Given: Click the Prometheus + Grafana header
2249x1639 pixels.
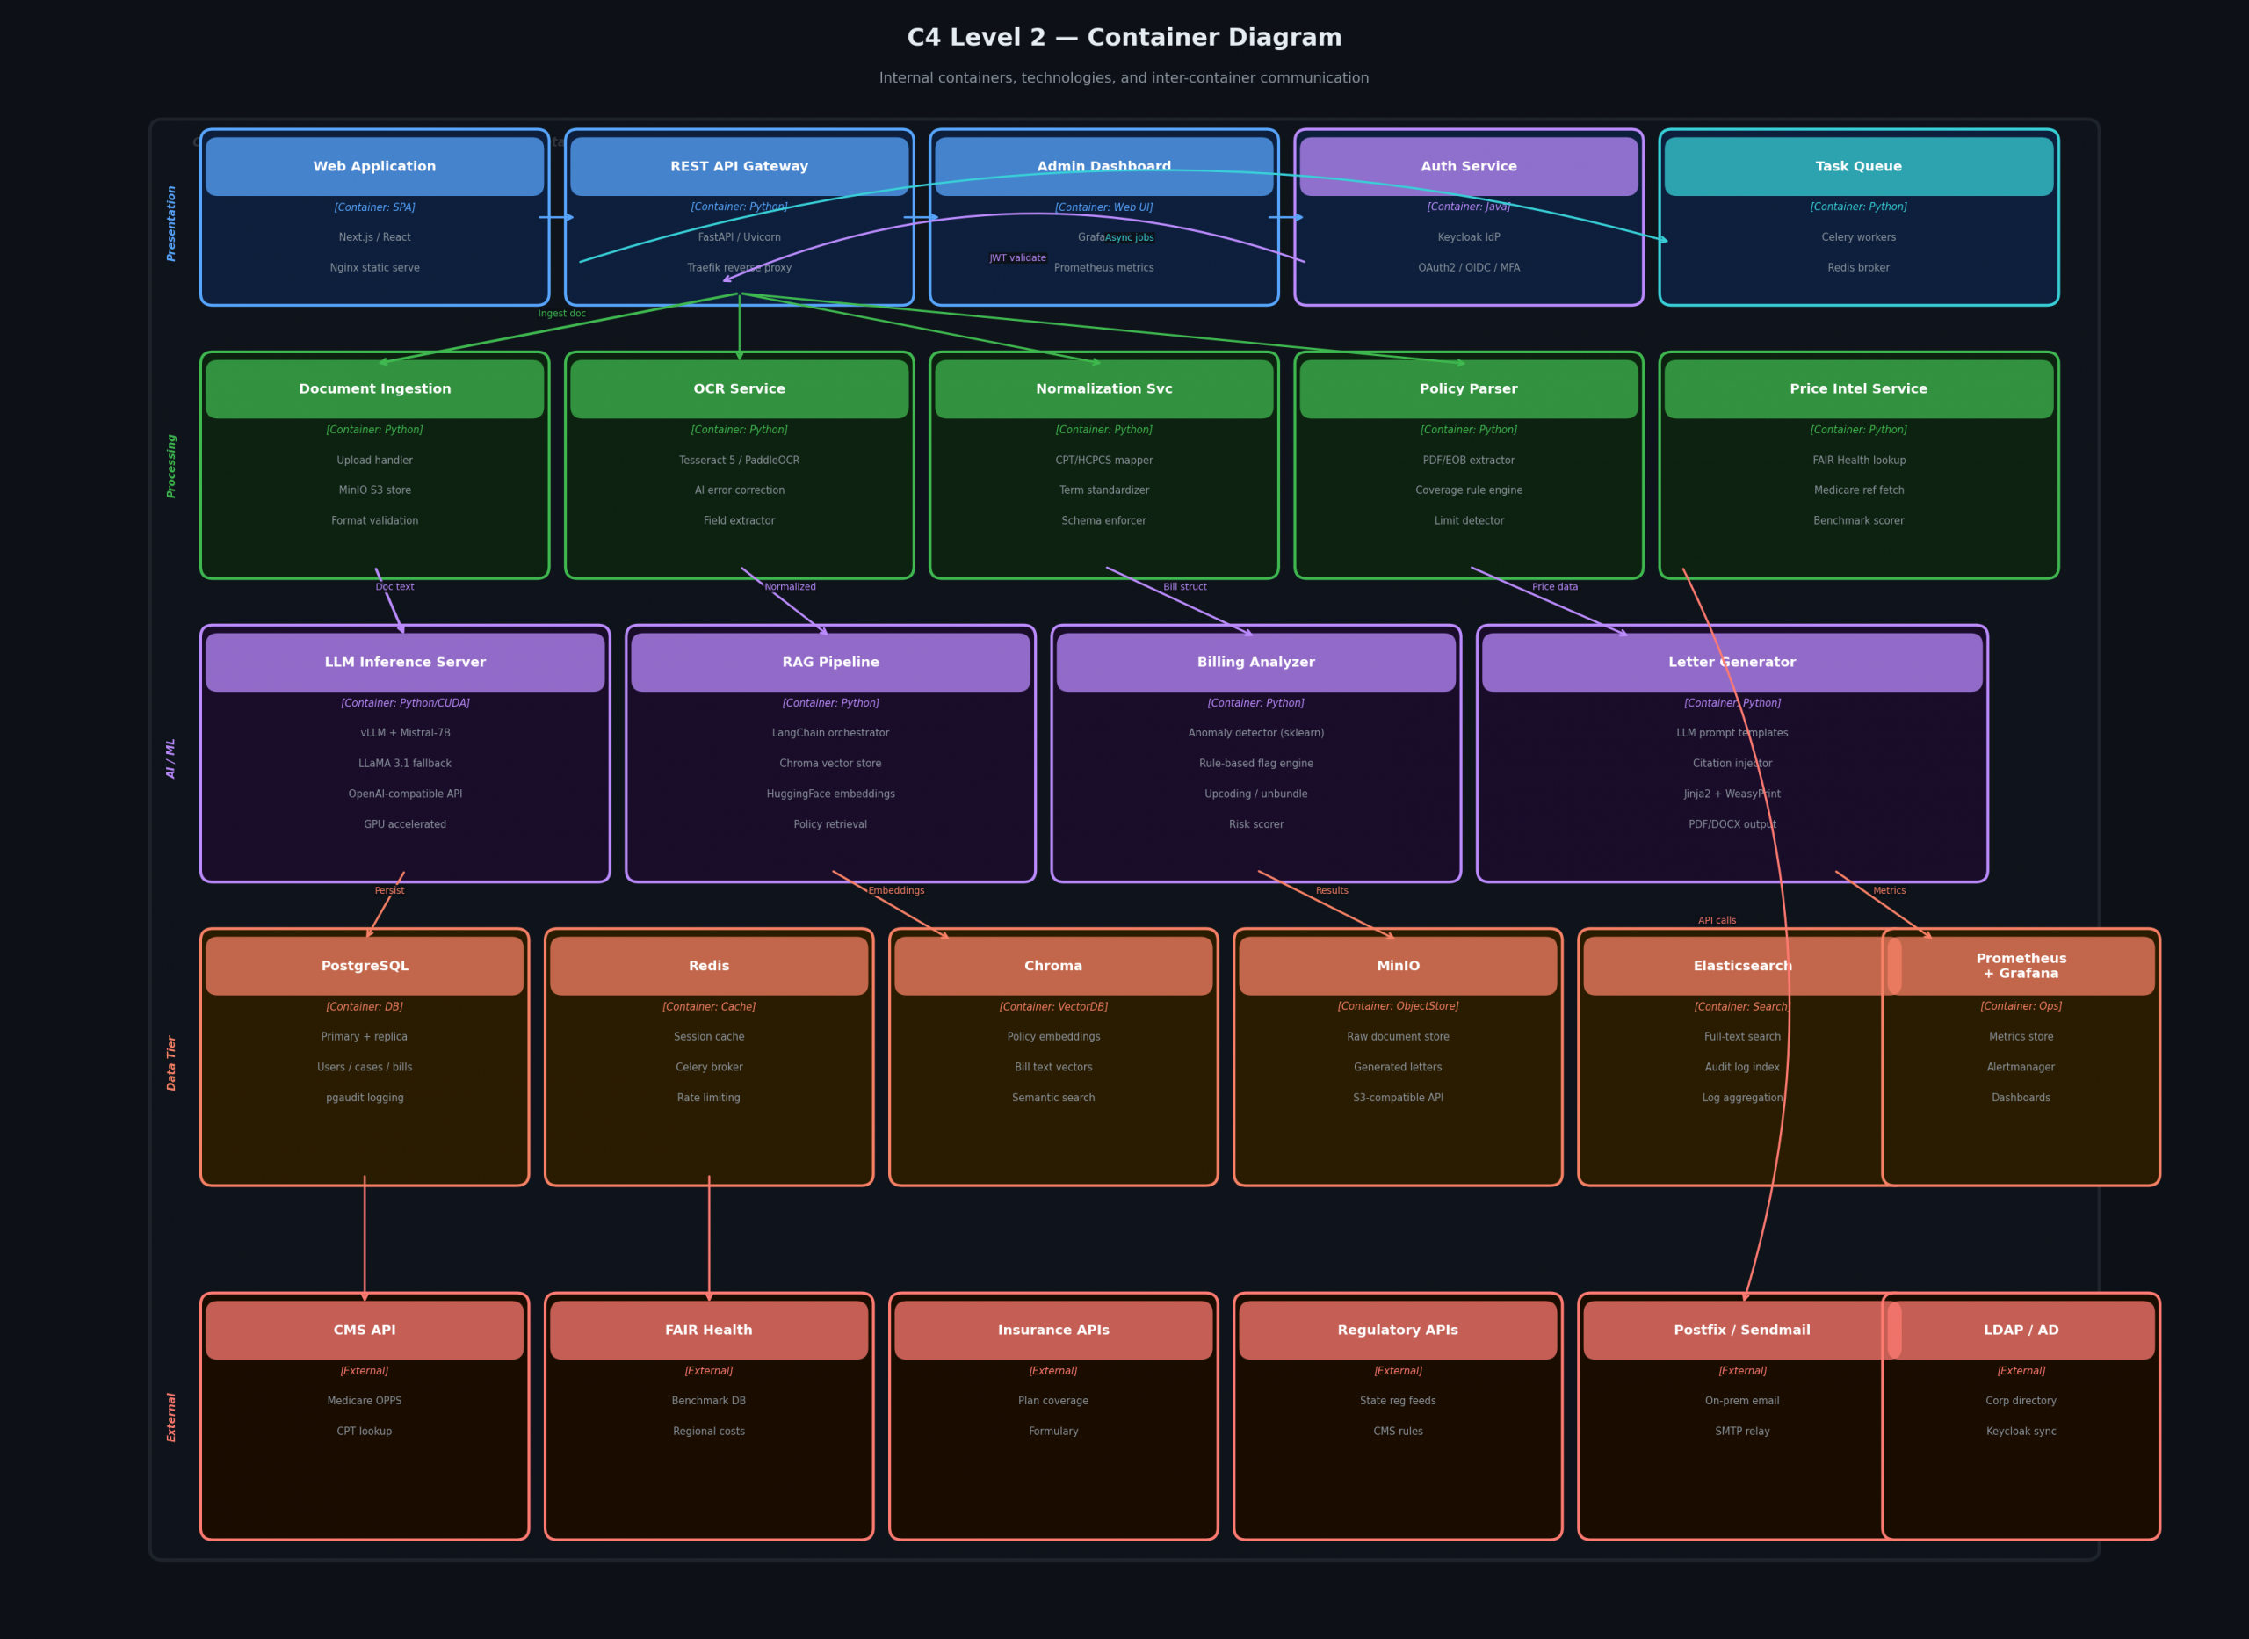Looking at the screenshot, I should tap(2020, 965).
